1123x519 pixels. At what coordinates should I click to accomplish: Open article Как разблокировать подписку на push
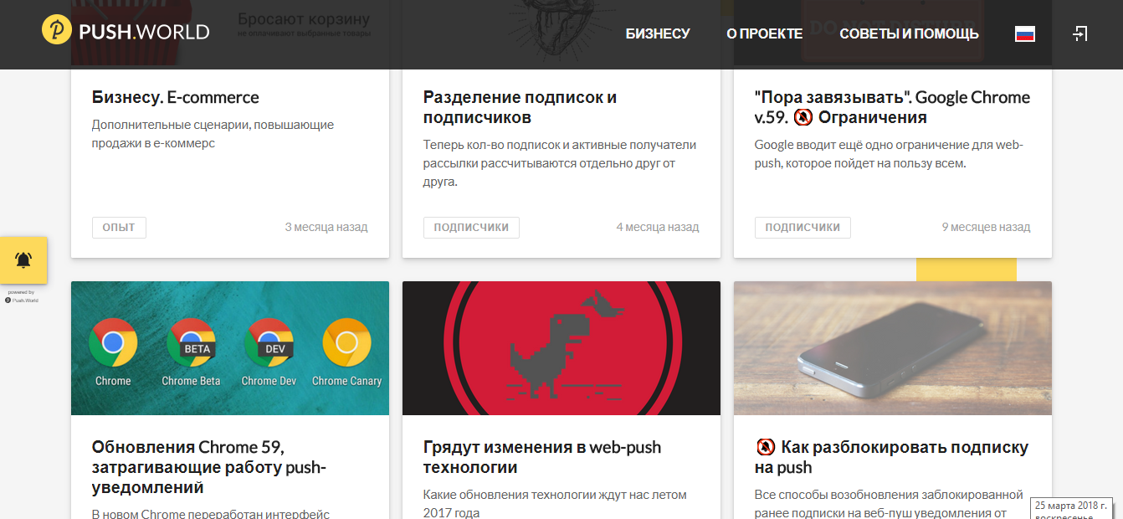click(x=891, y=457)
